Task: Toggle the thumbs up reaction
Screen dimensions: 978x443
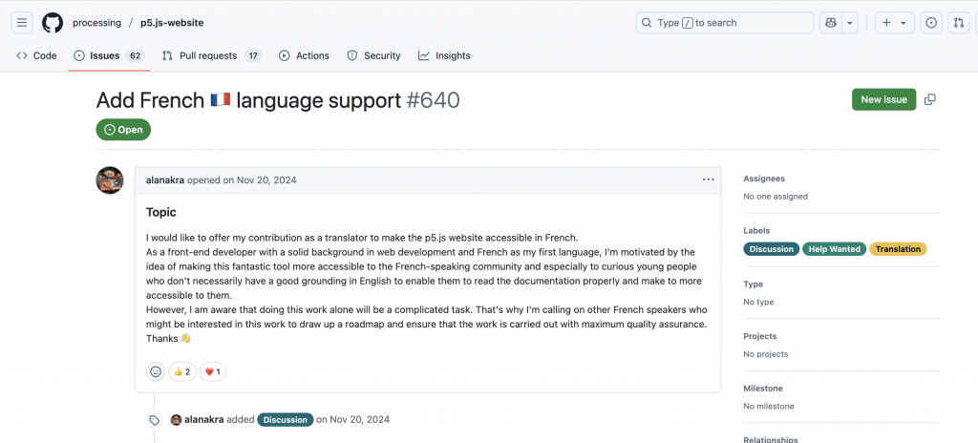Action: pyautogui.click(x=182, y=371)
